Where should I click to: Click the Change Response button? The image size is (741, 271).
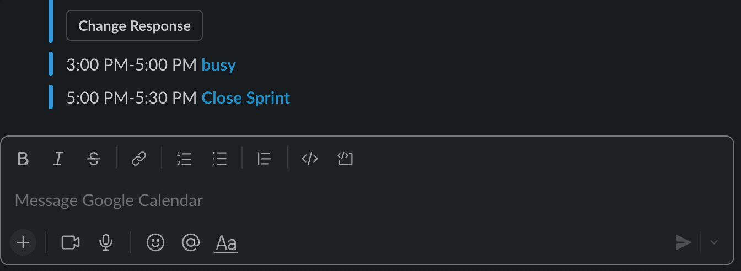(x=135, y=26)
